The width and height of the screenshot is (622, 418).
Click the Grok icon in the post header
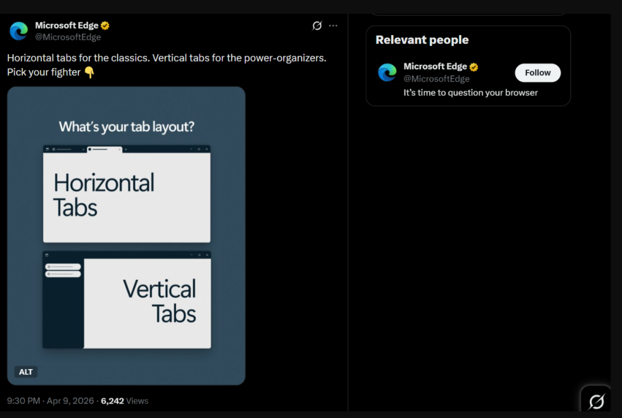(317, 26)
